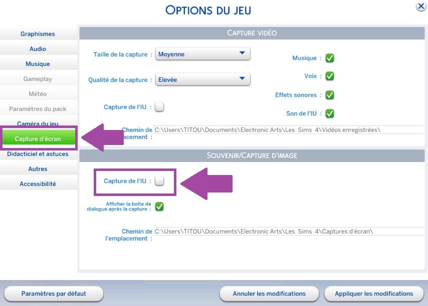428x306 pixels.
Task: Expand the Qualité de la capture dropdown
Action: tap(202, 79)
